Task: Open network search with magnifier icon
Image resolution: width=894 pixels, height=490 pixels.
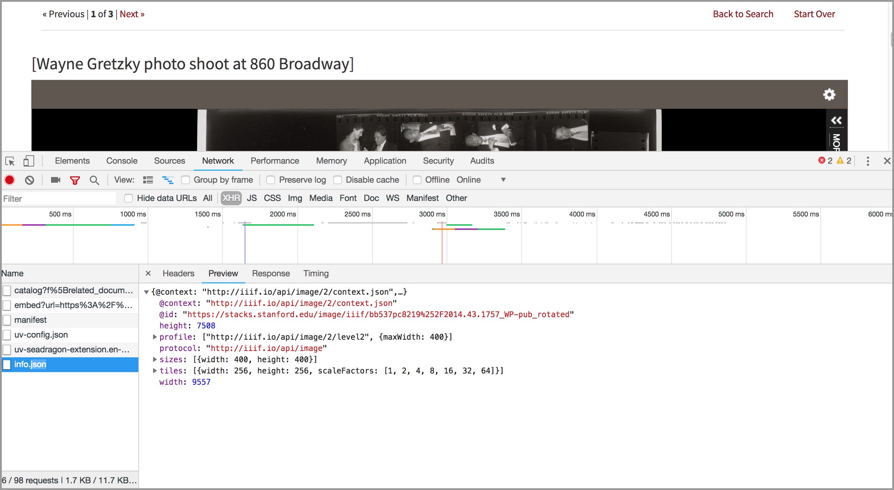Action: tap(94, 180)
